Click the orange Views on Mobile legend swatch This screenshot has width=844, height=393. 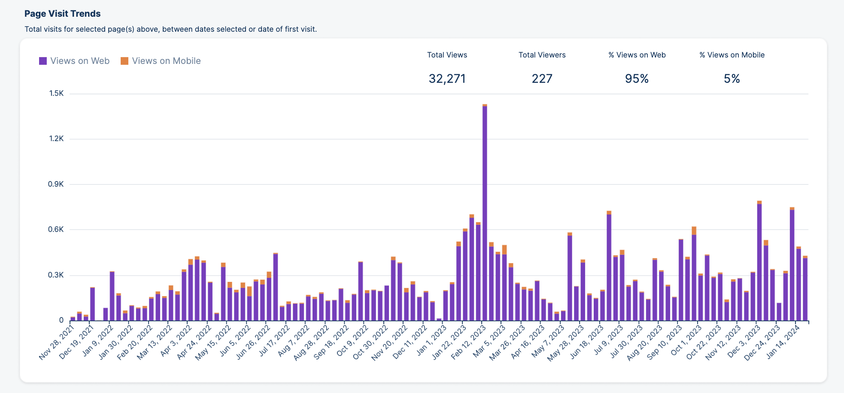click(124, 61)
